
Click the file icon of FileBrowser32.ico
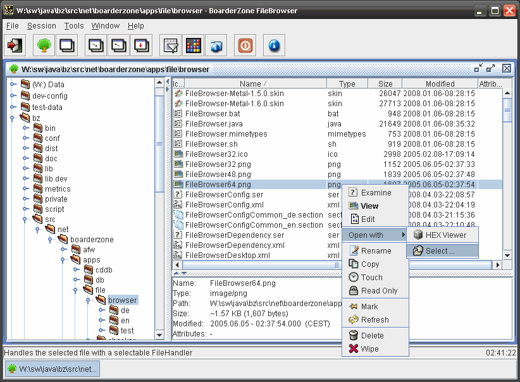tap(178, 154)
